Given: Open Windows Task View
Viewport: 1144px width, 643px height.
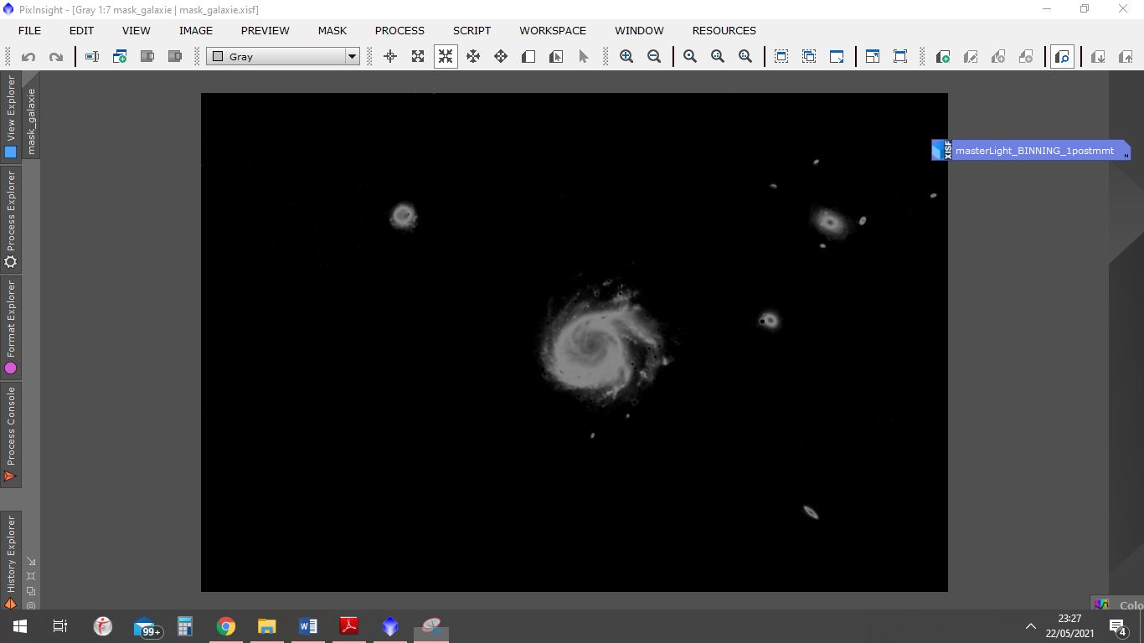Looking at the screenshot, I should pos(60,626).
